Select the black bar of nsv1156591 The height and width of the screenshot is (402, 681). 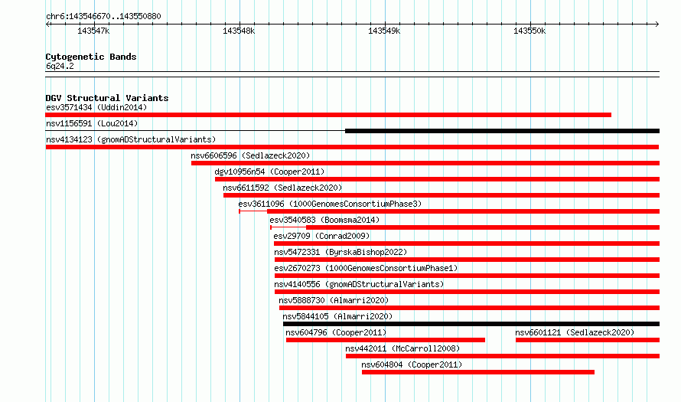503,131
